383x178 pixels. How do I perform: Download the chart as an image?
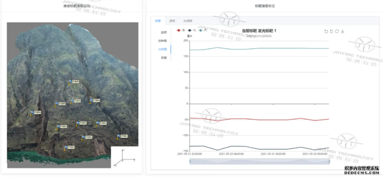343,31
